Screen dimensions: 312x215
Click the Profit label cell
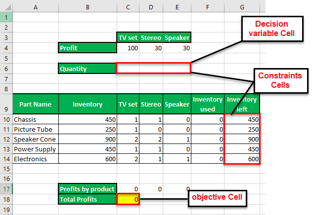[88, 48]
